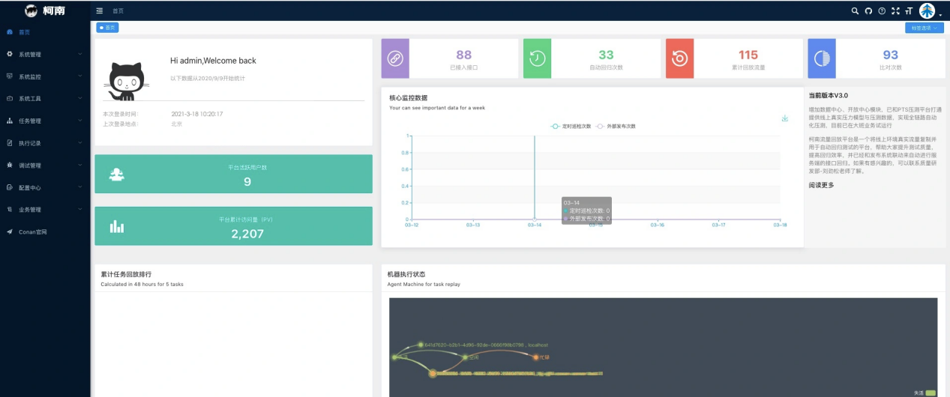Expand the 任务管理 sidebar menu
The width and height of the screenshot is (950, 397).
(x=45, y=121)
